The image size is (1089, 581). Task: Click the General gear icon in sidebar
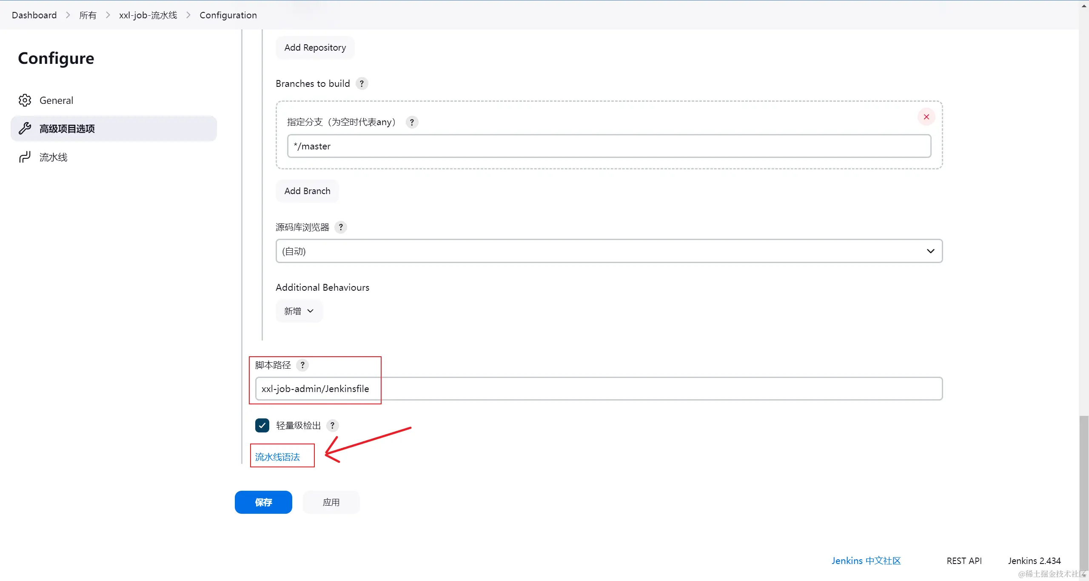tap(25, 100)
